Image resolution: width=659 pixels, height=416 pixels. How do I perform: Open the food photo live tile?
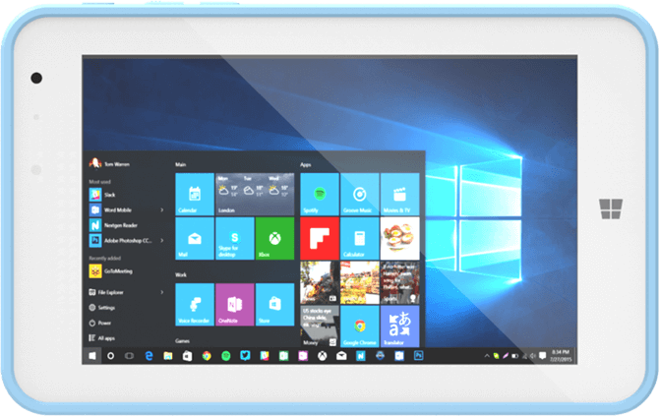coord(399,238)
